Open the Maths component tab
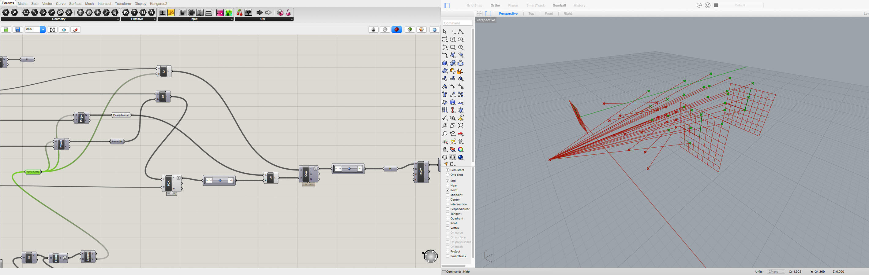This screenshot has width=869, height=275. coord(23,4)
